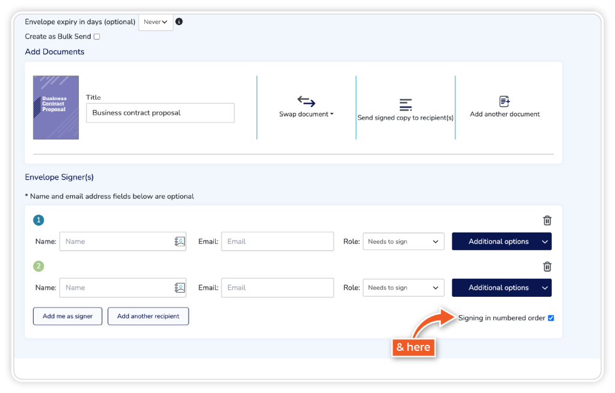Click the document Title input field

160,113
